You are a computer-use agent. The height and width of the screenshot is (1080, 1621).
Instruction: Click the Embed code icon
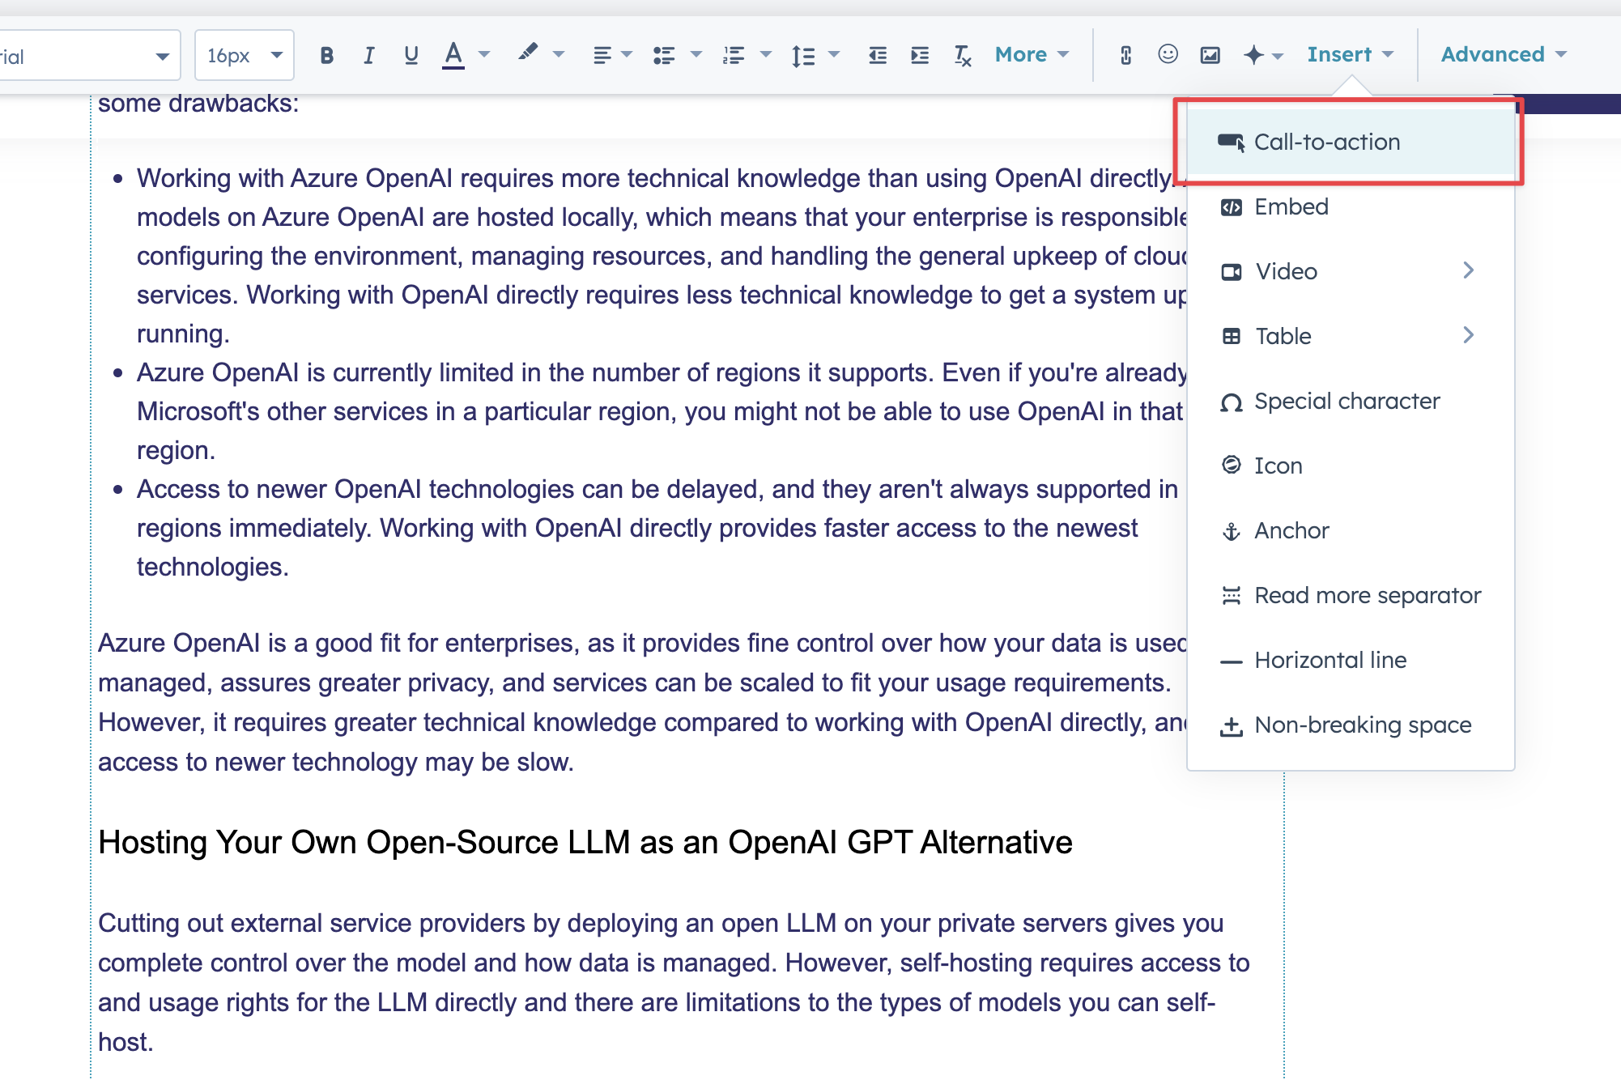tap(1231, 207)
